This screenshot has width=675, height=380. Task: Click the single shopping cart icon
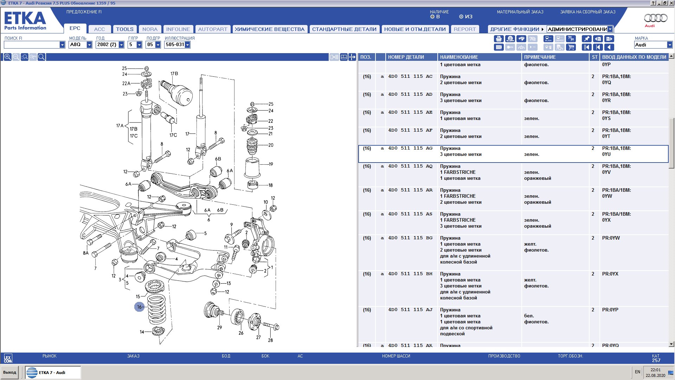click(571, 47)
